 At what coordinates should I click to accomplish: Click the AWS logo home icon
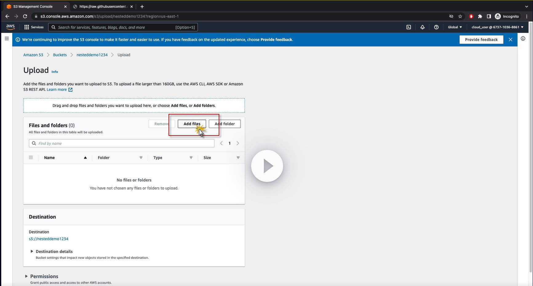[10, 27]
